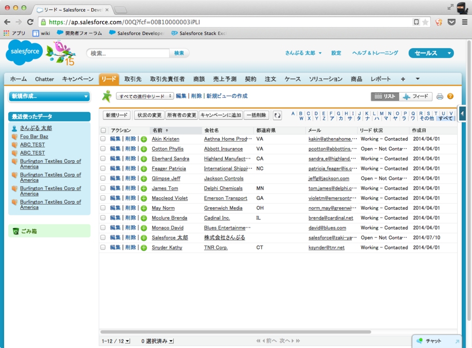Select the checkbox for Snyder Kathy
This screenshot has width=472, height=348.
coord(103,248)
